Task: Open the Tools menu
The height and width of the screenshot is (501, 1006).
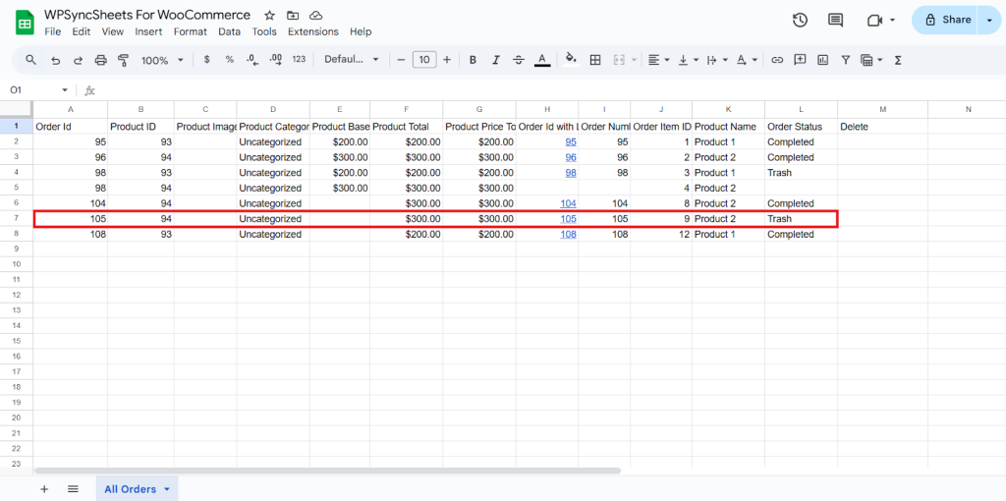Action: [264, 31]
